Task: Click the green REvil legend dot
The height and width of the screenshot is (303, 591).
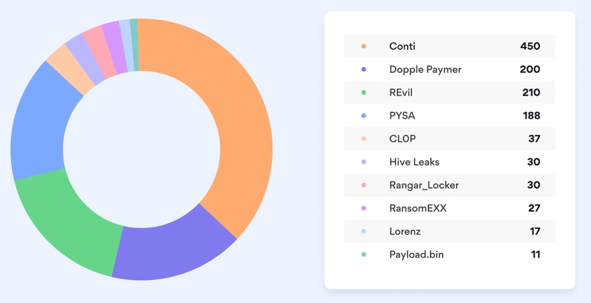Action: click(364, 93)
